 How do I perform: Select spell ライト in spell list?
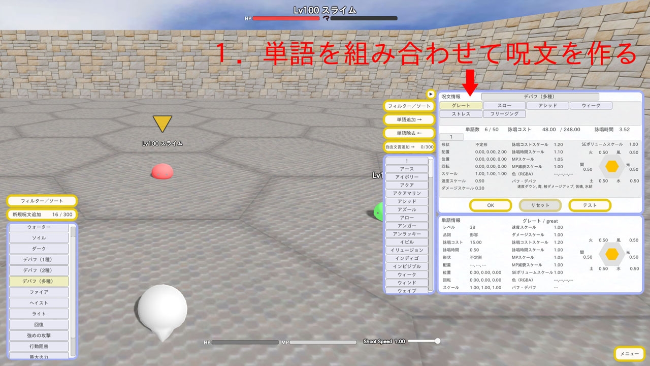(39, 314)
